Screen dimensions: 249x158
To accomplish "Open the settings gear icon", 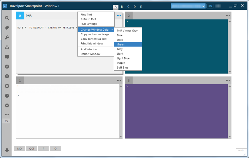I will pos(7,106).
